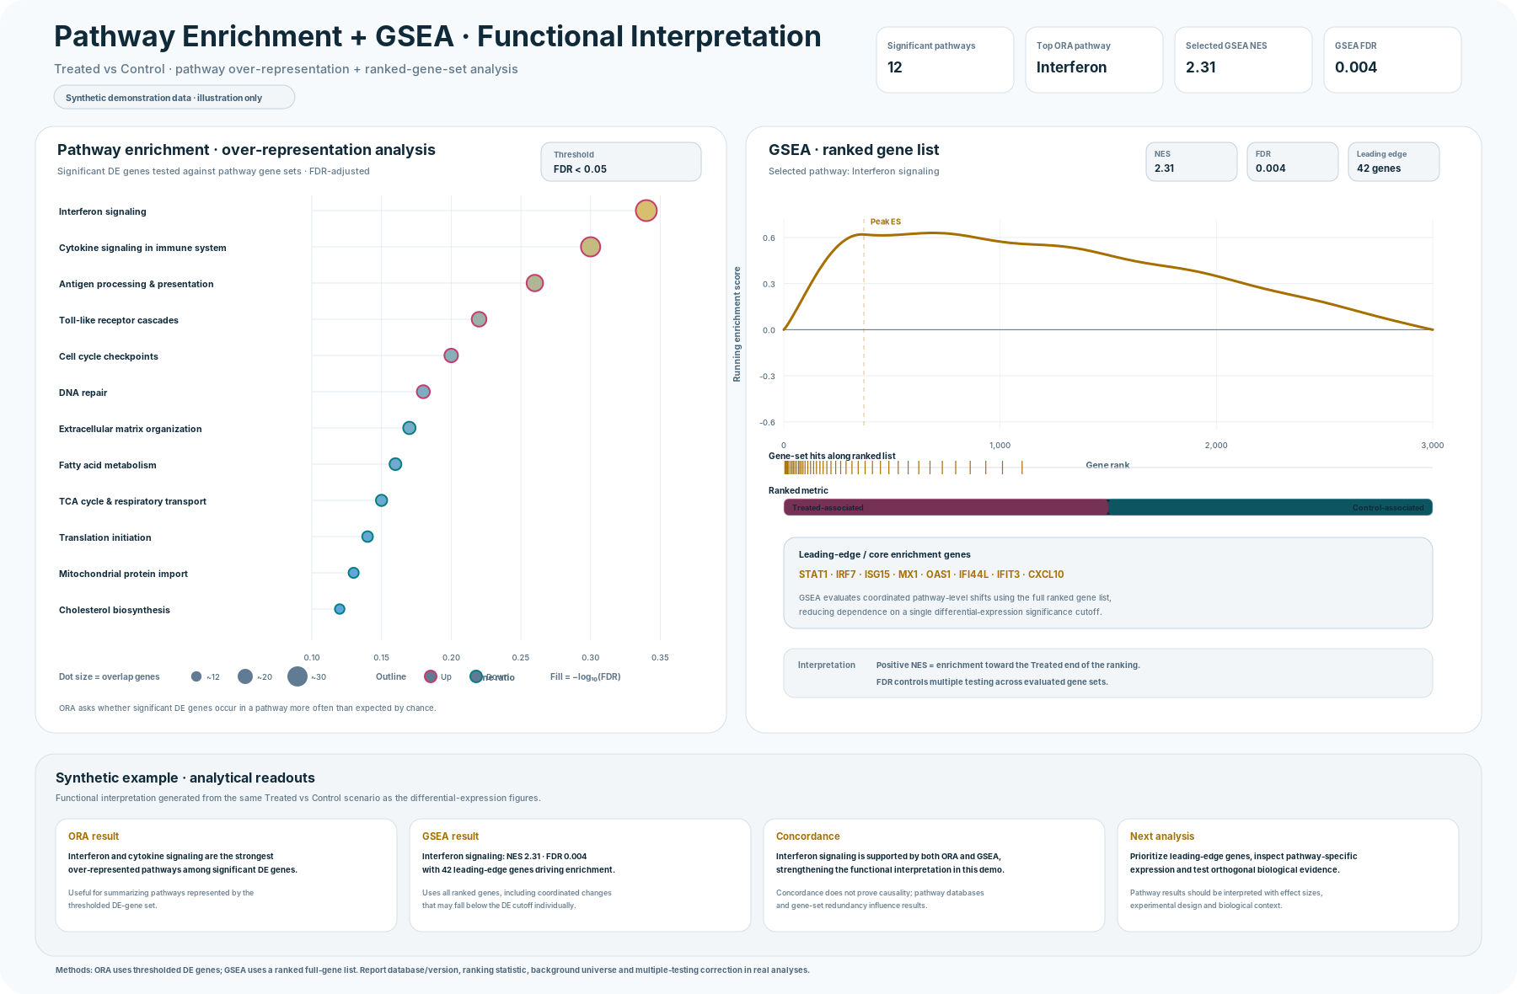
Task: Click the FDR 0.004 badge in GSEA panel
Action: 1293,162
